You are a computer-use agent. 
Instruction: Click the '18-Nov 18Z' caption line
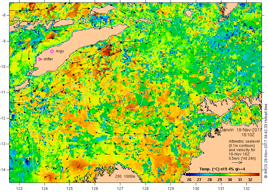tap(240, 154)
